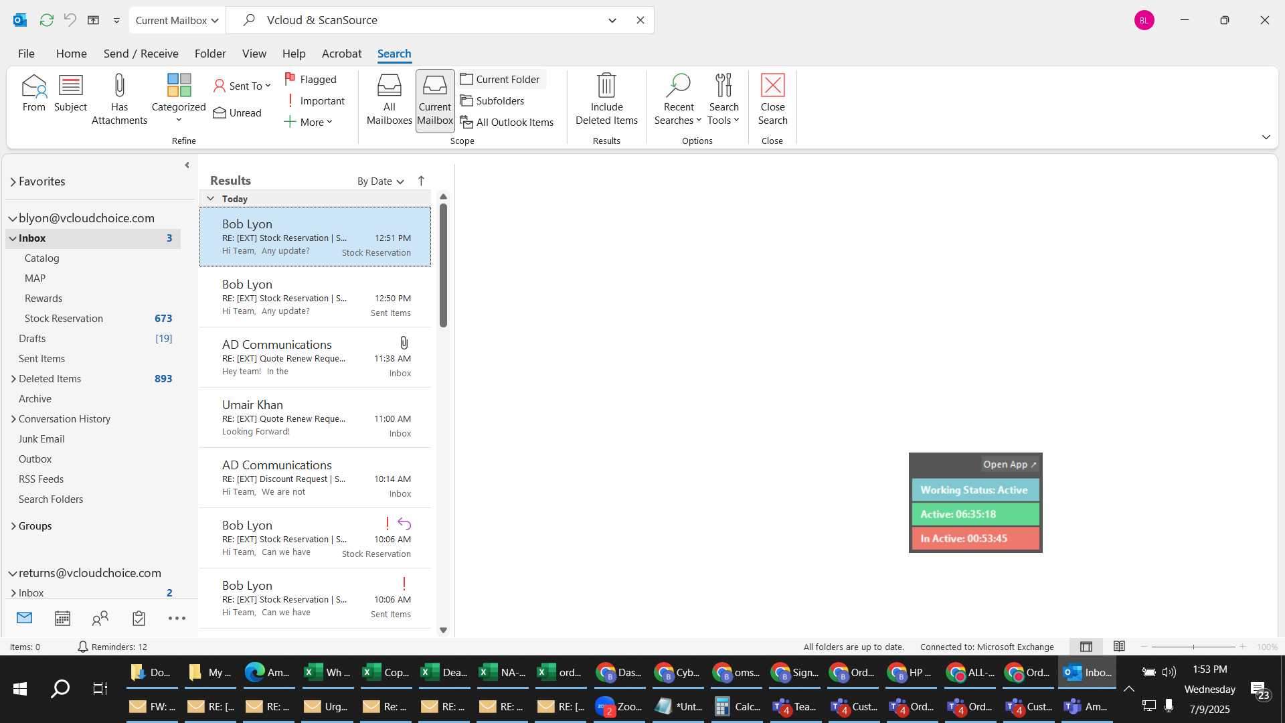Open the Calc taskbar app
The height and width of the screenshot is (723, 1285).
point(738,706)
